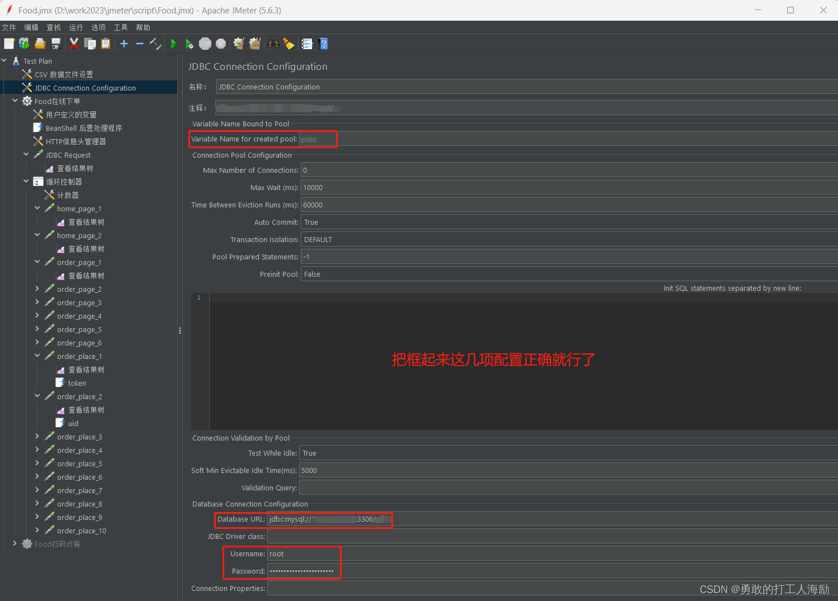Click Start no pauses icon
The image size is (838, 601).
(x=190, y=44)
